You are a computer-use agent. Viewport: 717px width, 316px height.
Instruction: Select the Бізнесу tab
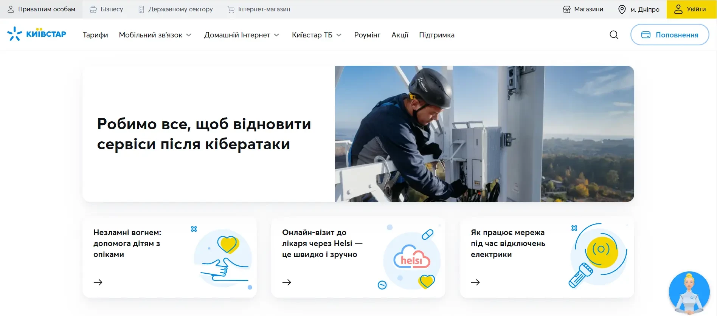pos(106,9)
